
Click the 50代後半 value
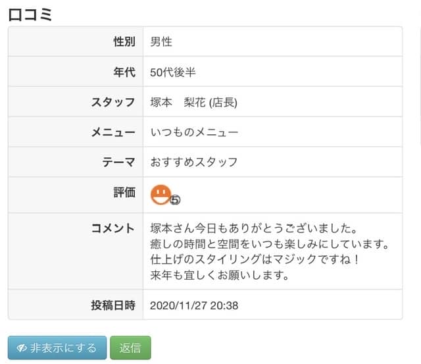tap(173, 72)
